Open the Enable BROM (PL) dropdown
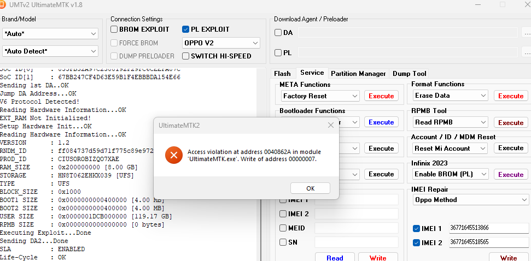 tap(451, 174)
